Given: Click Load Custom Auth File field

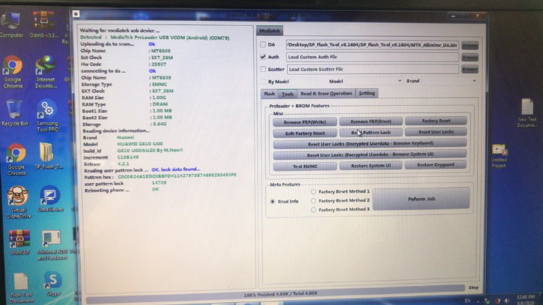Looking at the screenshot, I should click(x=373, y=57).
